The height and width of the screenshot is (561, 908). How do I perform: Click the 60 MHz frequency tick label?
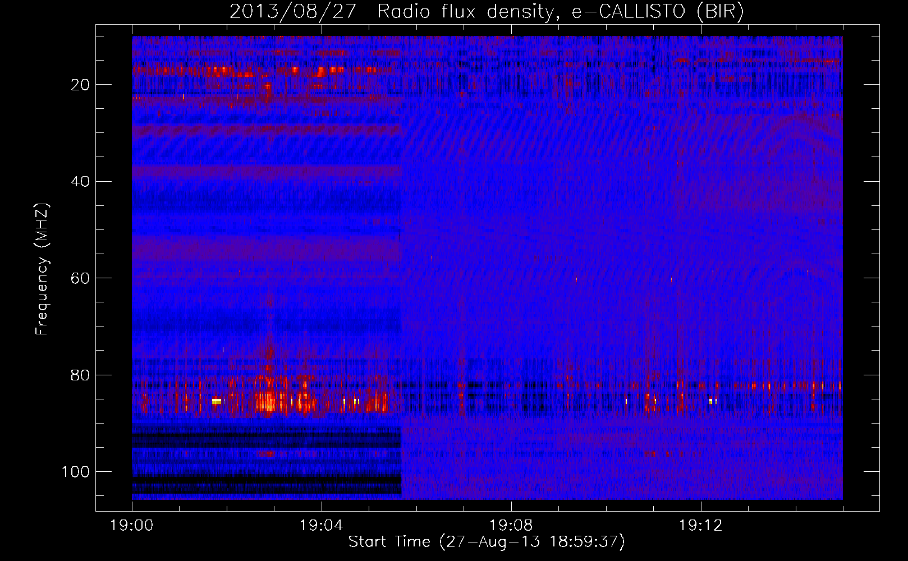80,278
